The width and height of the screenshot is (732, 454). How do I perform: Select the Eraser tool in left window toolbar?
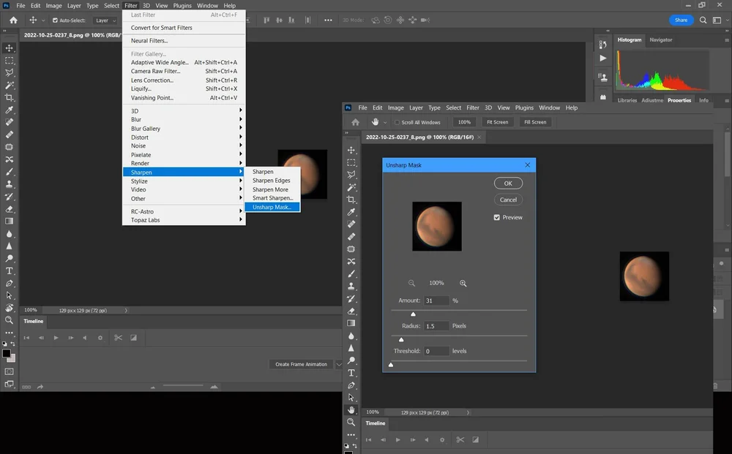[9, 209]
